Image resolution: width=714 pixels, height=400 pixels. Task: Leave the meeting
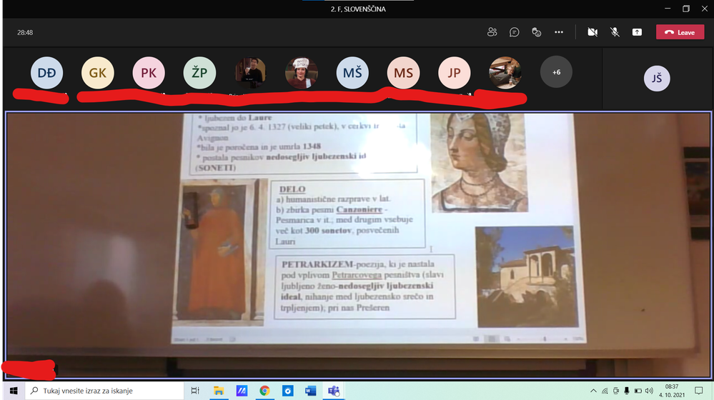680,32
